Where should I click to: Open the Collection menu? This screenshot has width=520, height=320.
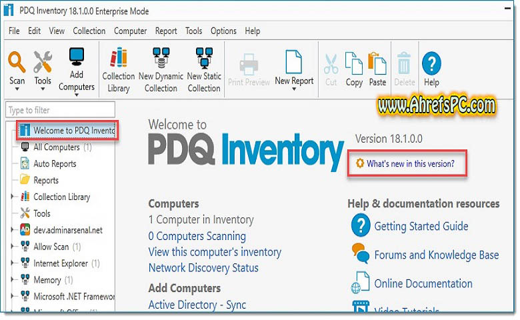tap(89, 31)
